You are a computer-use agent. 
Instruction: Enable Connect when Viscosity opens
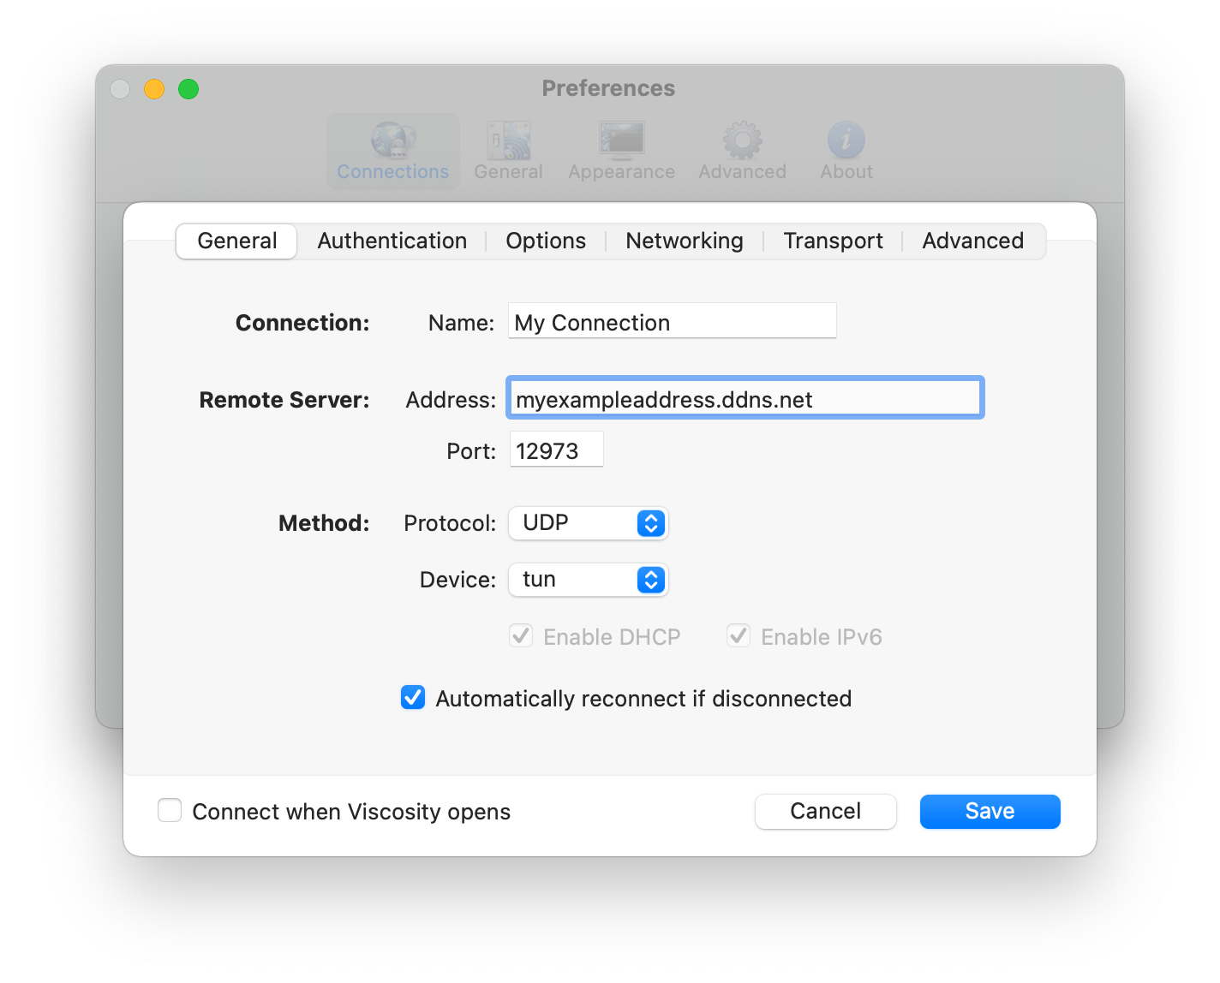coord(170,810)
